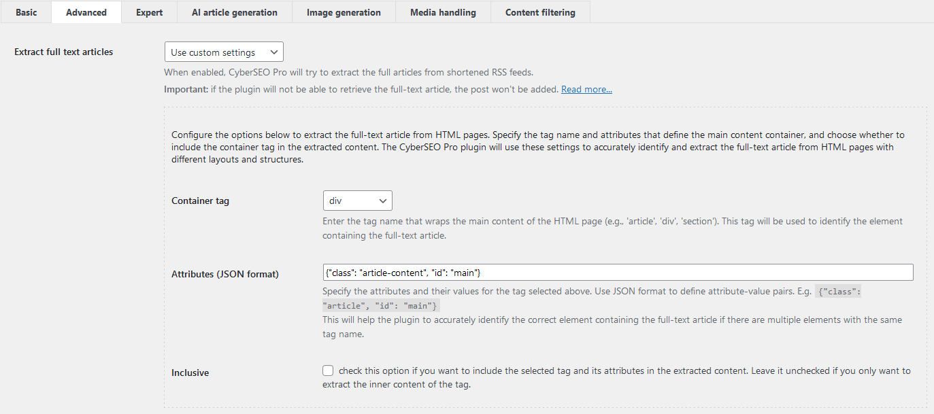Click the "Extract full text articles" label
Viewport: 934px width, 414px height.
click(63, 51)
